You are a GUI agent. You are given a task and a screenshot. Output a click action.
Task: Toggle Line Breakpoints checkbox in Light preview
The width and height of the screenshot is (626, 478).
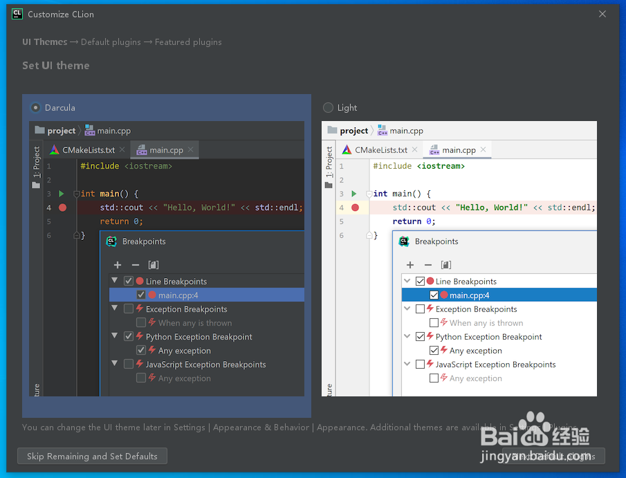[x=420, y=281]
